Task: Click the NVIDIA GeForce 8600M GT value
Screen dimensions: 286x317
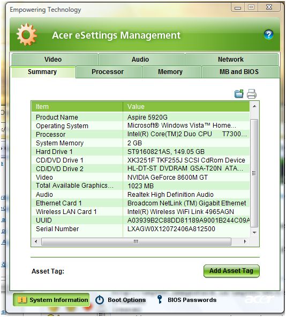Action: tap(167, 178)
